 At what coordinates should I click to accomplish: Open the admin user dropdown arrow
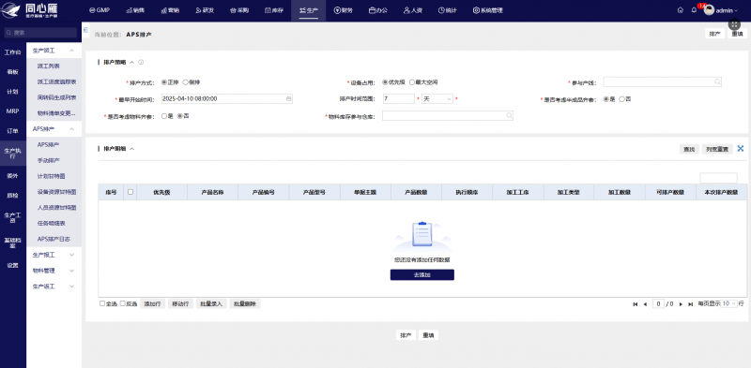[736, 10]
